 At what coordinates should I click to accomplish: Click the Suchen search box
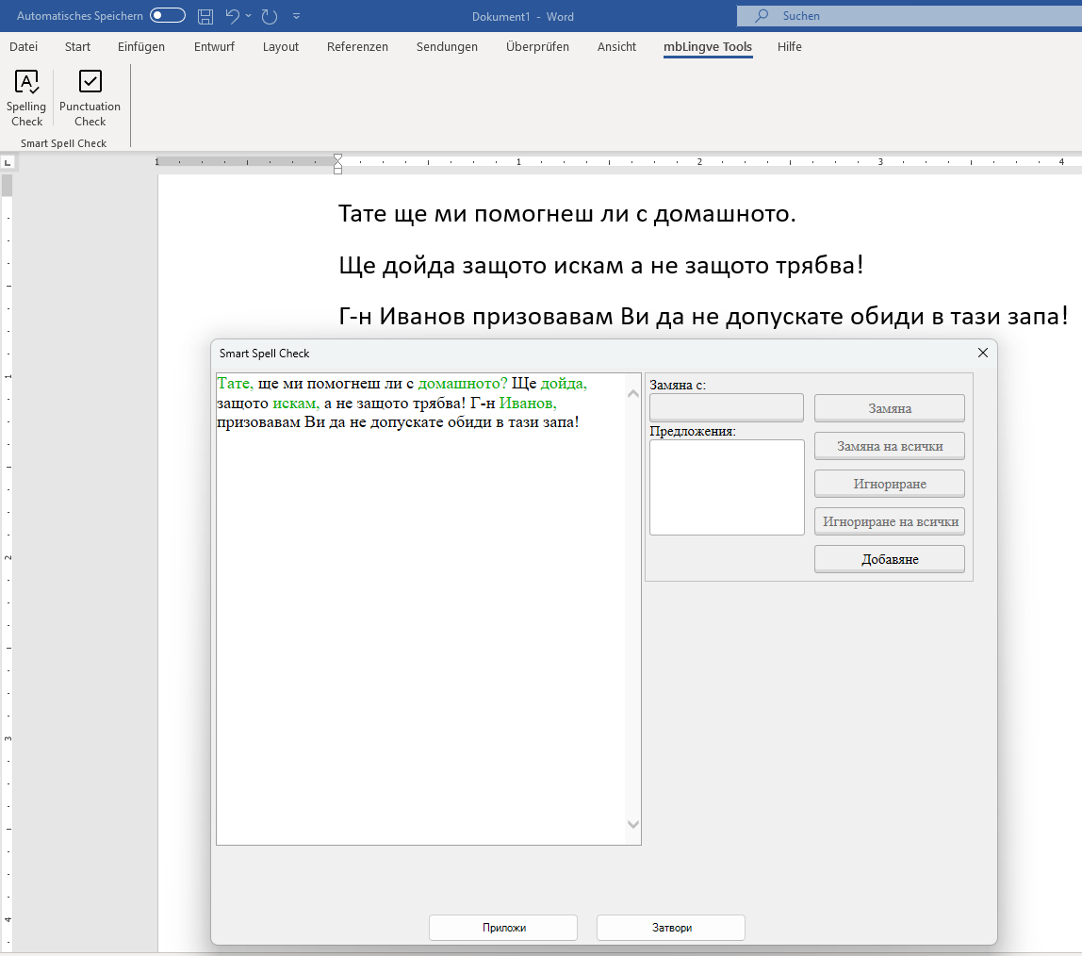[909, 16]
